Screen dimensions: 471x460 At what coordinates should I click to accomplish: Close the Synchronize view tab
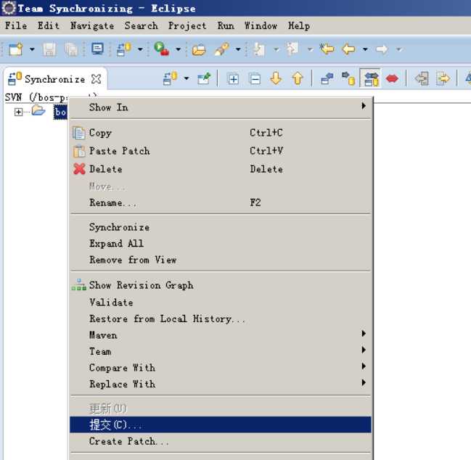click(96, 79)
